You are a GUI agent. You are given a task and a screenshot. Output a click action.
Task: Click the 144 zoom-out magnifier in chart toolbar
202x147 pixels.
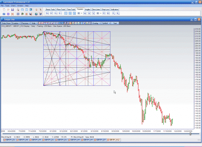click(x=68, y=23)
